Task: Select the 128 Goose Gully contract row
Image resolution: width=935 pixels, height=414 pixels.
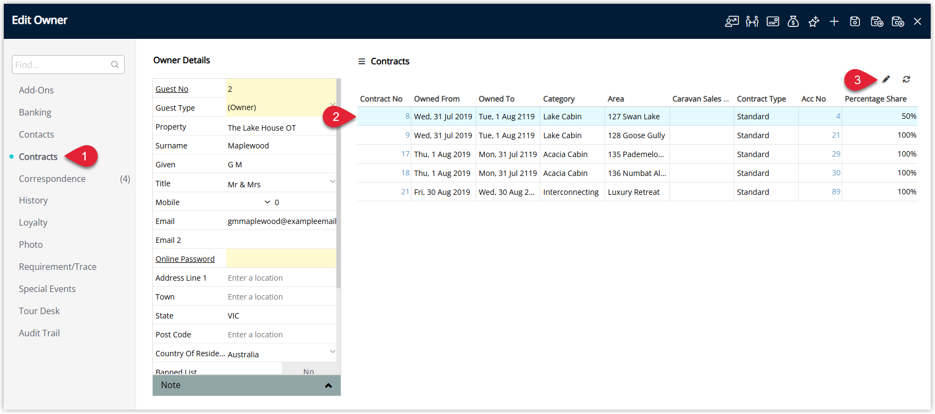Action: pyautogui.click(x=637, y=135)
